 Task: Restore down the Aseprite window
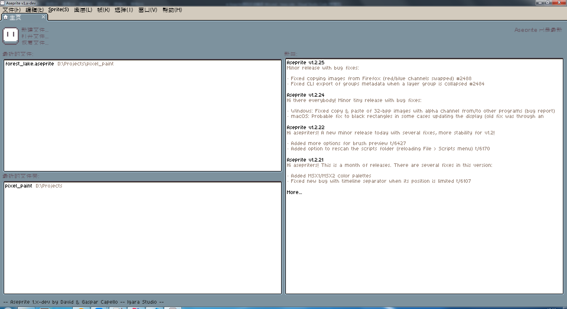[x=548, y=3]
